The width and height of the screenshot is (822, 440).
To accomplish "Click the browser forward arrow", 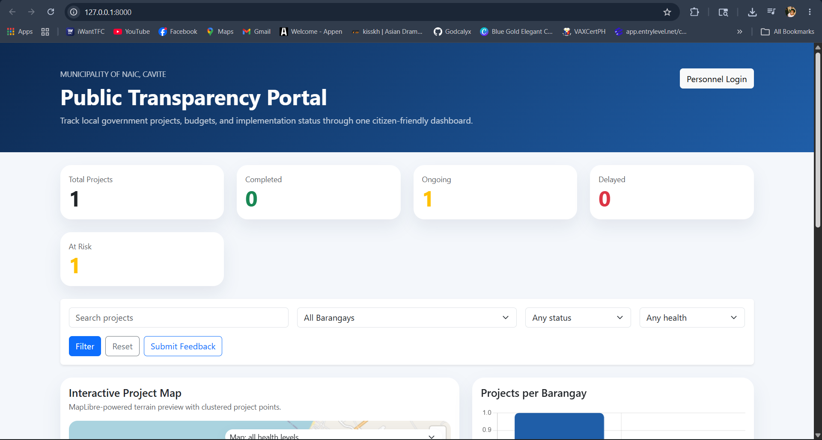I will tap(31, 12).
